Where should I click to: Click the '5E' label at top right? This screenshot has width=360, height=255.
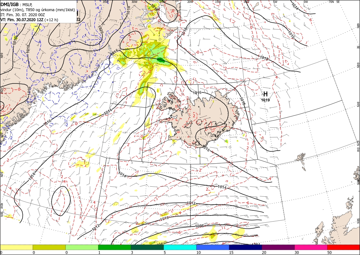[338, 2]
